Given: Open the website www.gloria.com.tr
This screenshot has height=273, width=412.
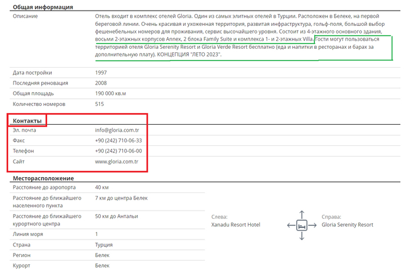Looking at the screenshot, I should [x=117, y=162].
